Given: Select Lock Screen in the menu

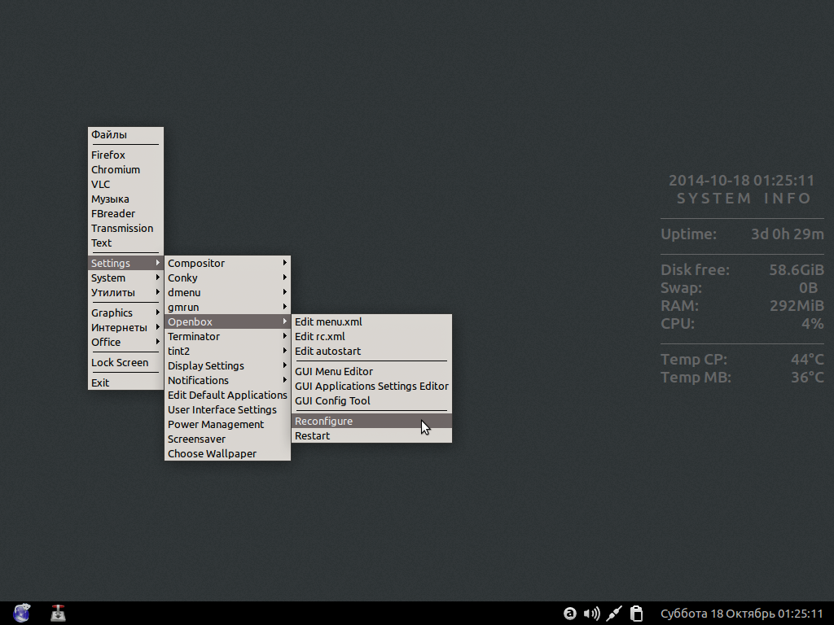Looking at the screenshot, I should point(125,362).
